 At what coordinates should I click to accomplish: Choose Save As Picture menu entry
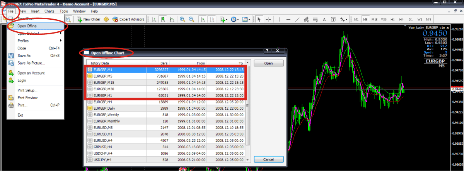pos(36,63)
